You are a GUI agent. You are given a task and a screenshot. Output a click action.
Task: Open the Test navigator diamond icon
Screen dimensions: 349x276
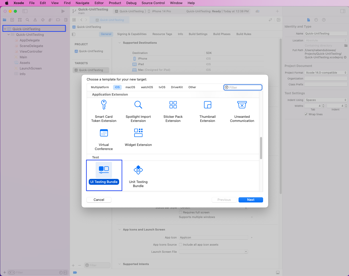pos(43,20)
